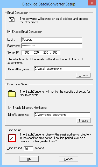98x167 pixels.
Task: Cancel the BatchConverter Setup dialog
Action: [69, 159]
